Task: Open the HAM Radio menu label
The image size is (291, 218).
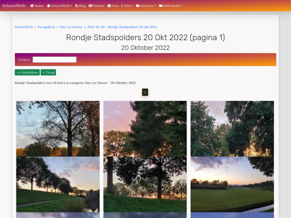Action: click(x=172, y=6)
